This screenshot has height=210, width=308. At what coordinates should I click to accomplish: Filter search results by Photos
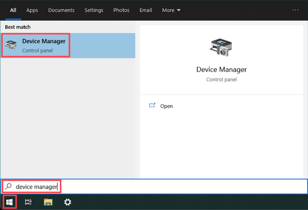coord(121,10)
